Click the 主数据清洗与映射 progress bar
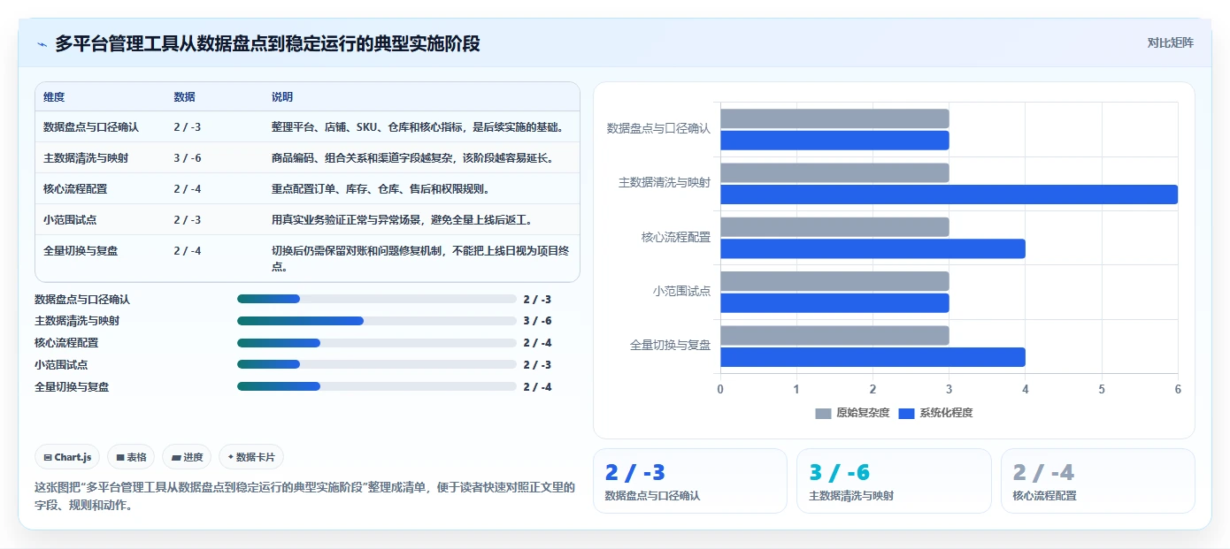The width and height of the screenshot is (1230, 549). [377, 321]
